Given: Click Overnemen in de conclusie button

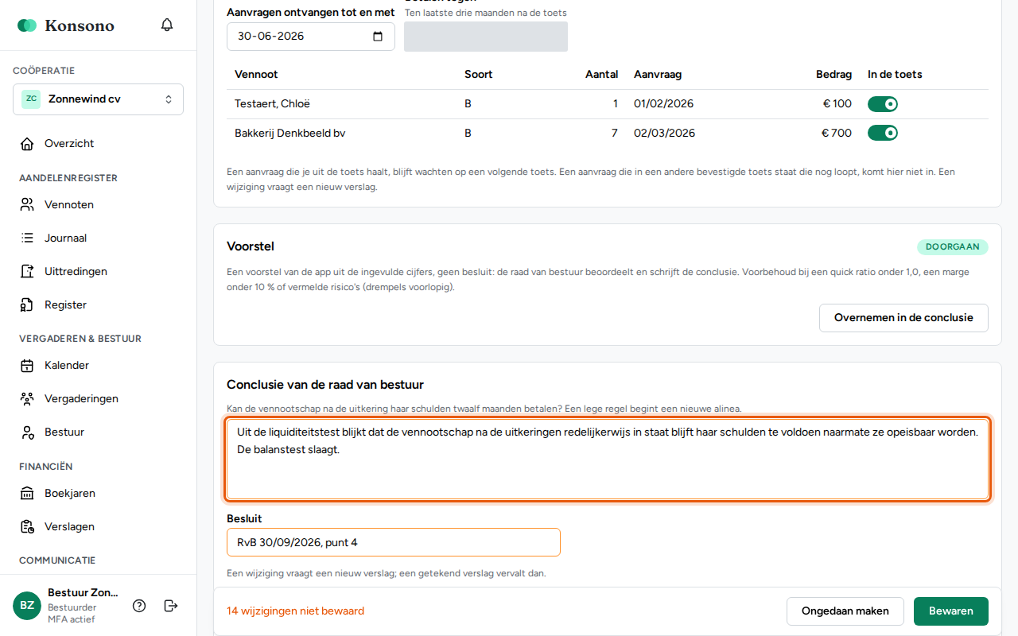Looking at the screenshot, I should [903, 318].
